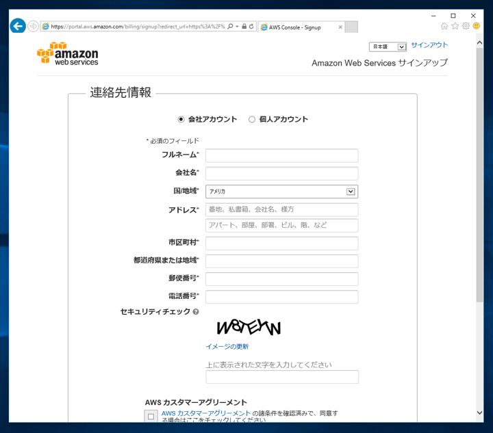Open the AWS カスタマーアグリーメント link
This screenshot has width=493, height=433.
(x=206, y=413)
